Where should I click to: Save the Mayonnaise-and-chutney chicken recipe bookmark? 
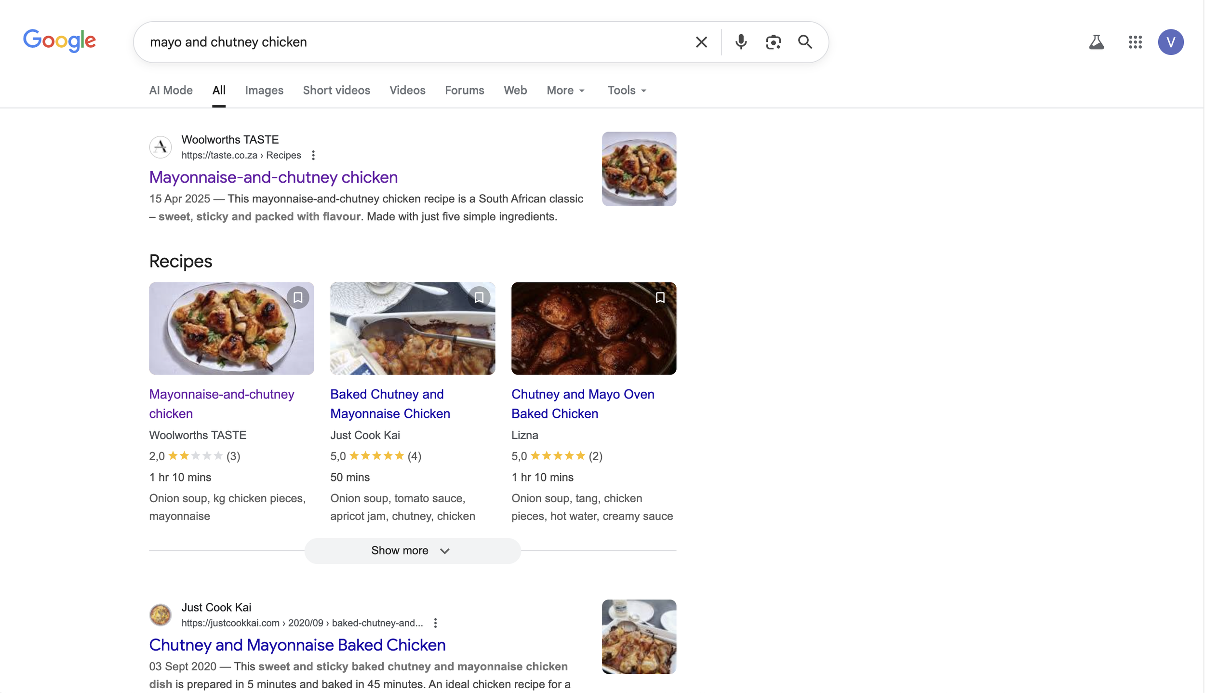click(x=298, y=297)
